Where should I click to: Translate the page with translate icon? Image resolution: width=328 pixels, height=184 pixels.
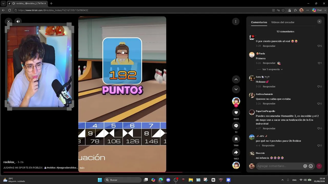278,10
